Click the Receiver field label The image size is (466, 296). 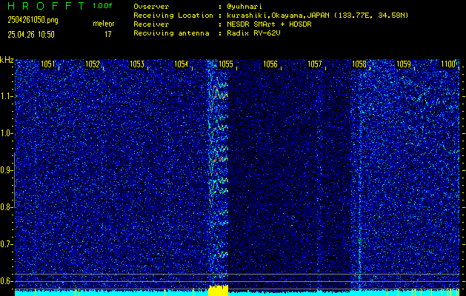tap(151, 24)
